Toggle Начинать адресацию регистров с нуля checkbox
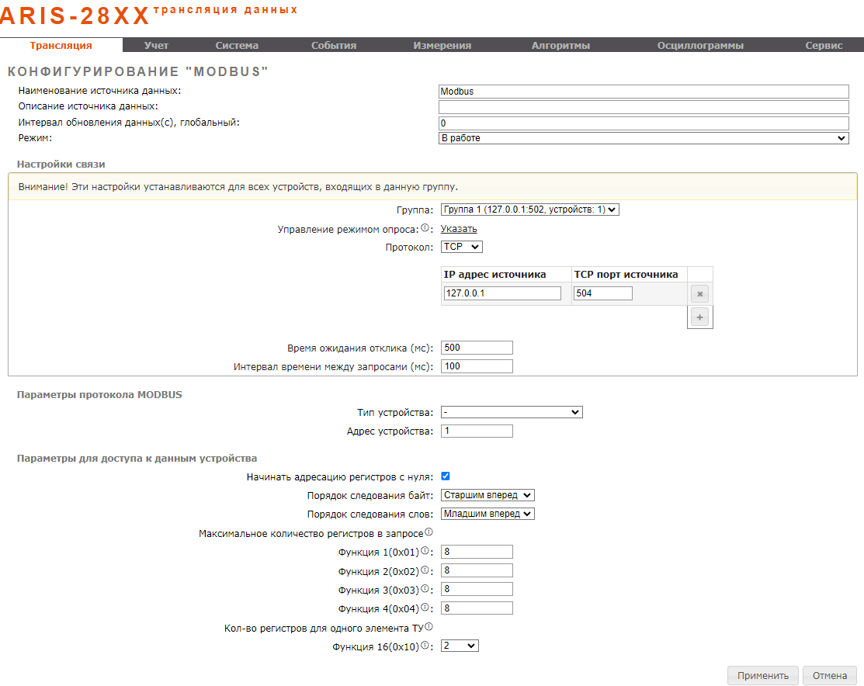Image resolution: width=864 pixels, height=686 pixels. pos(446,476)
